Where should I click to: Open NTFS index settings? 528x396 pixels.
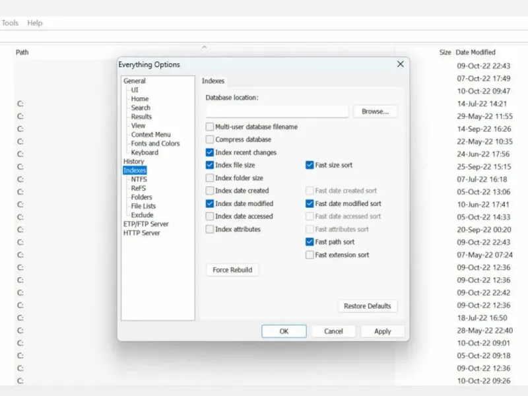coord(139,179)
